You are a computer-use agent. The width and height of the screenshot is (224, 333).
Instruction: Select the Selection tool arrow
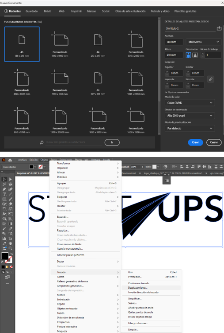coord(4,179)
